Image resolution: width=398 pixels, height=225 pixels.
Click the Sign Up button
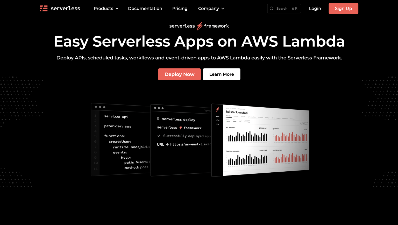click(343, 9)
